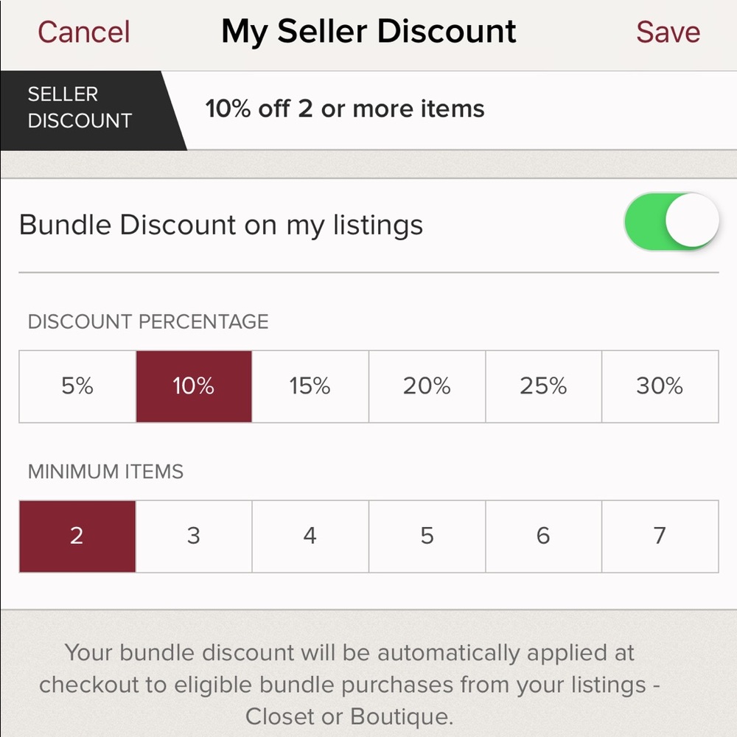Select 5 minimum items
The height and width of the screenshot is (737, 737).
click(427, 536)
